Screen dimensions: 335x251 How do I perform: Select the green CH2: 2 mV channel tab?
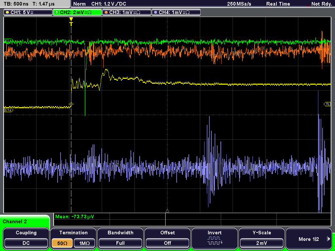click(x=77, y=12)
